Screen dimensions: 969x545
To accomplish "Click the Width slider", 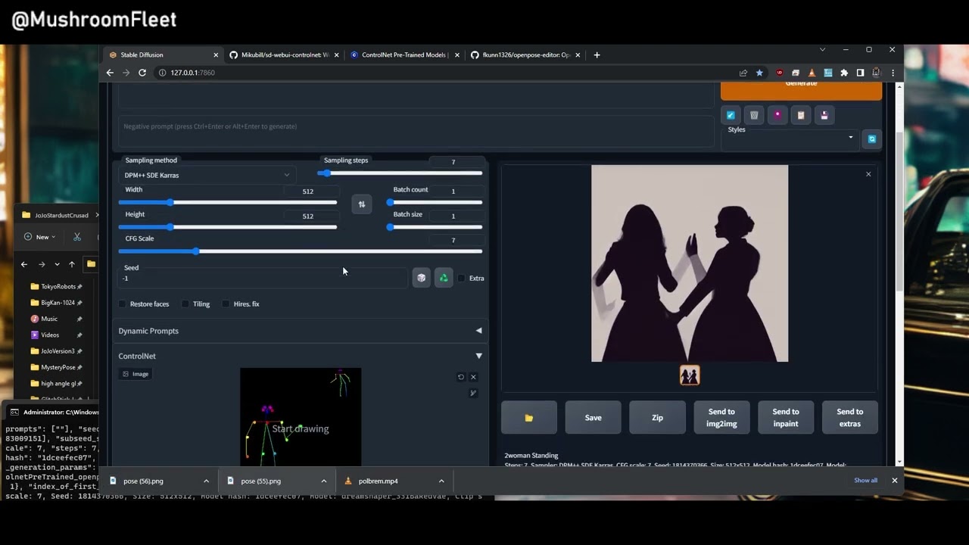I will pos(227,203).
